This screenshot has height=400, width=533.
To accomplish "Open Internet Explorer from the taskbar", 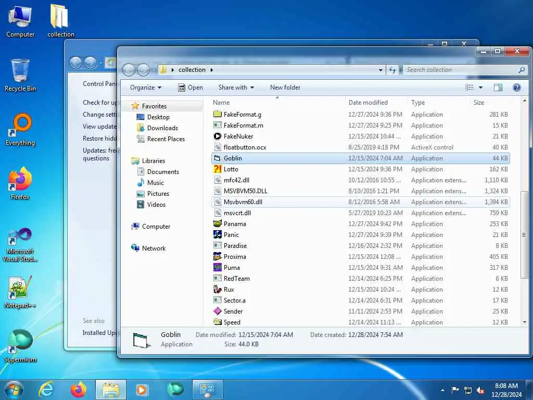I will click(46, 390).
